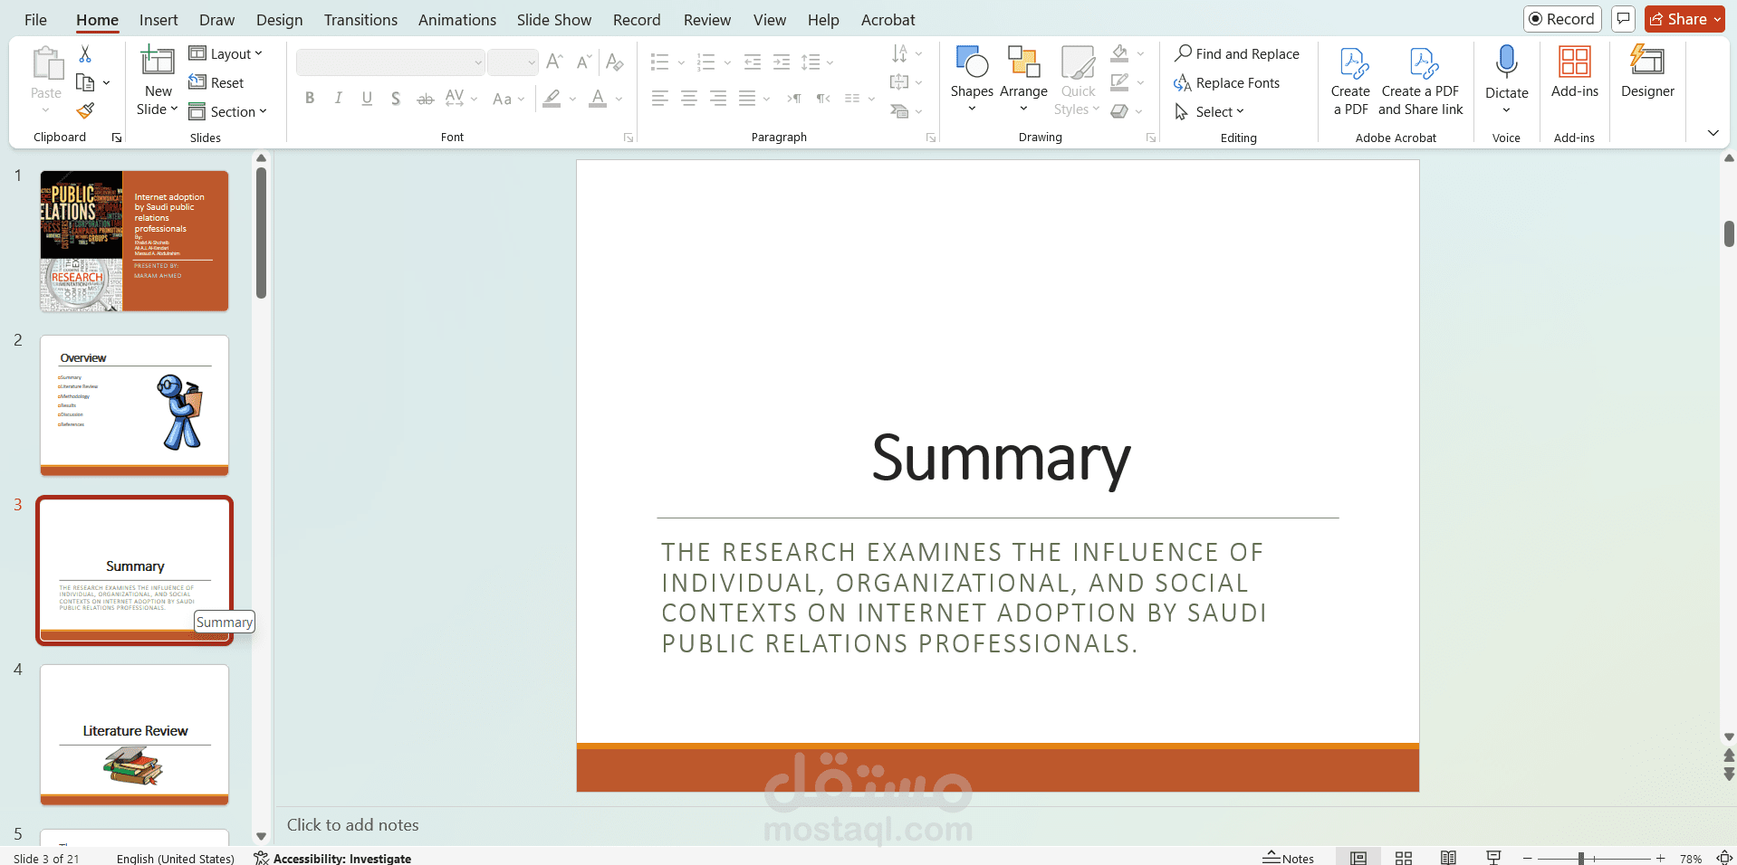Open the Transitions tab
The image size is (1737, 865).
(x=360, y=20)
